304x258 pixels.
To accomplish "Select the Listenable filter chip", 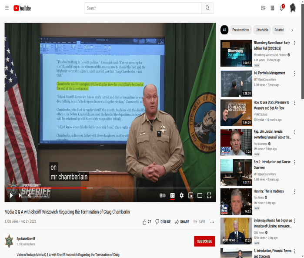I will 262,30.
